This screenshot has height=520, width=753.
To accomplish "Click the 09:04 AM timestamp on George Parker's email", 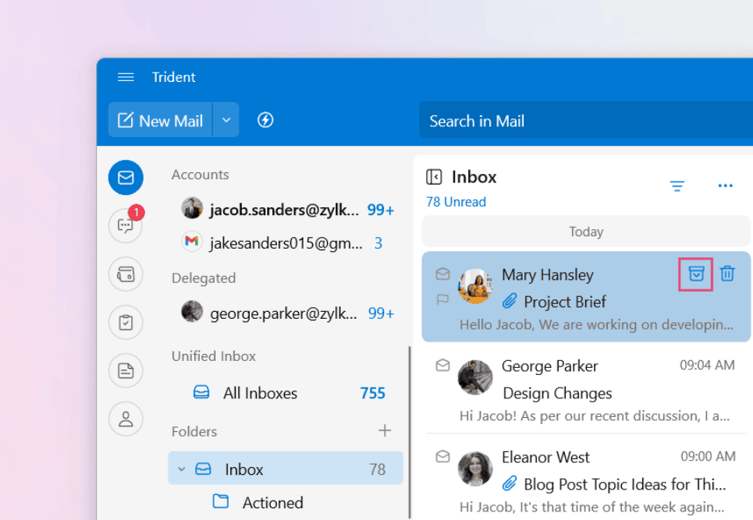I will coord(707,365).
